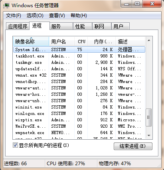The width and height of the screenshot is (164, 170).
Task: Switch to the 应用程序 tab
Action: pyautogui.click(x=18, y=26)
